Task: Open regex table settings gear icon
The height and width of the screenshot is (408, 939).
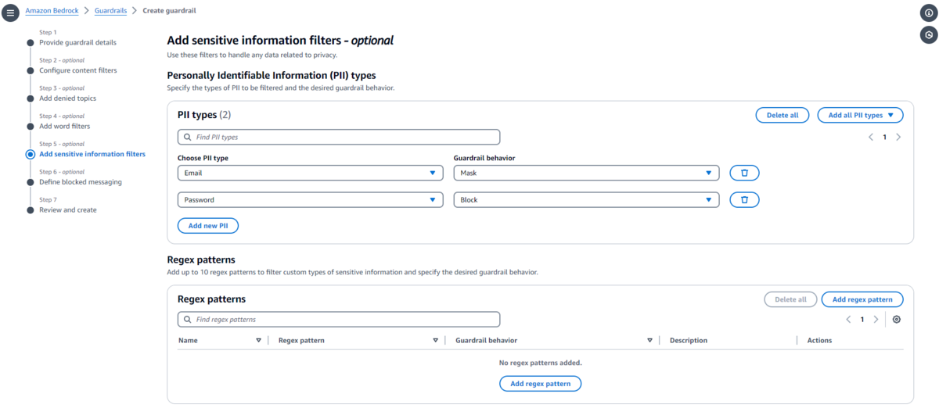Action: 896,320
